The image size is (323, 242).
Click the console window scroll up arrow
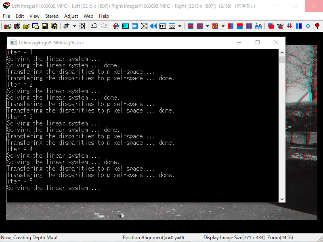tap(282, 53)
